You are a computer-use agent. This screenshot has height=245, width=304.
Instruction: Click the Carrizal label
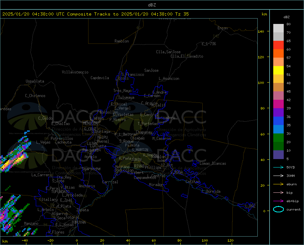[x=110, y=182]
